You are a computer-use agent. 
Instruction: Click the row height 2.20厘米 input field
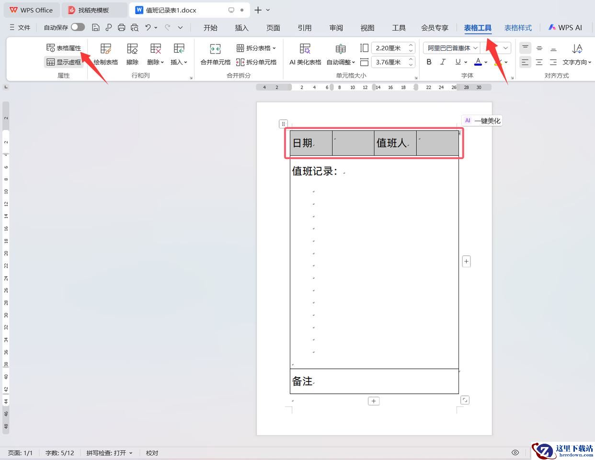pyautogui.click(x=389, y=48)
